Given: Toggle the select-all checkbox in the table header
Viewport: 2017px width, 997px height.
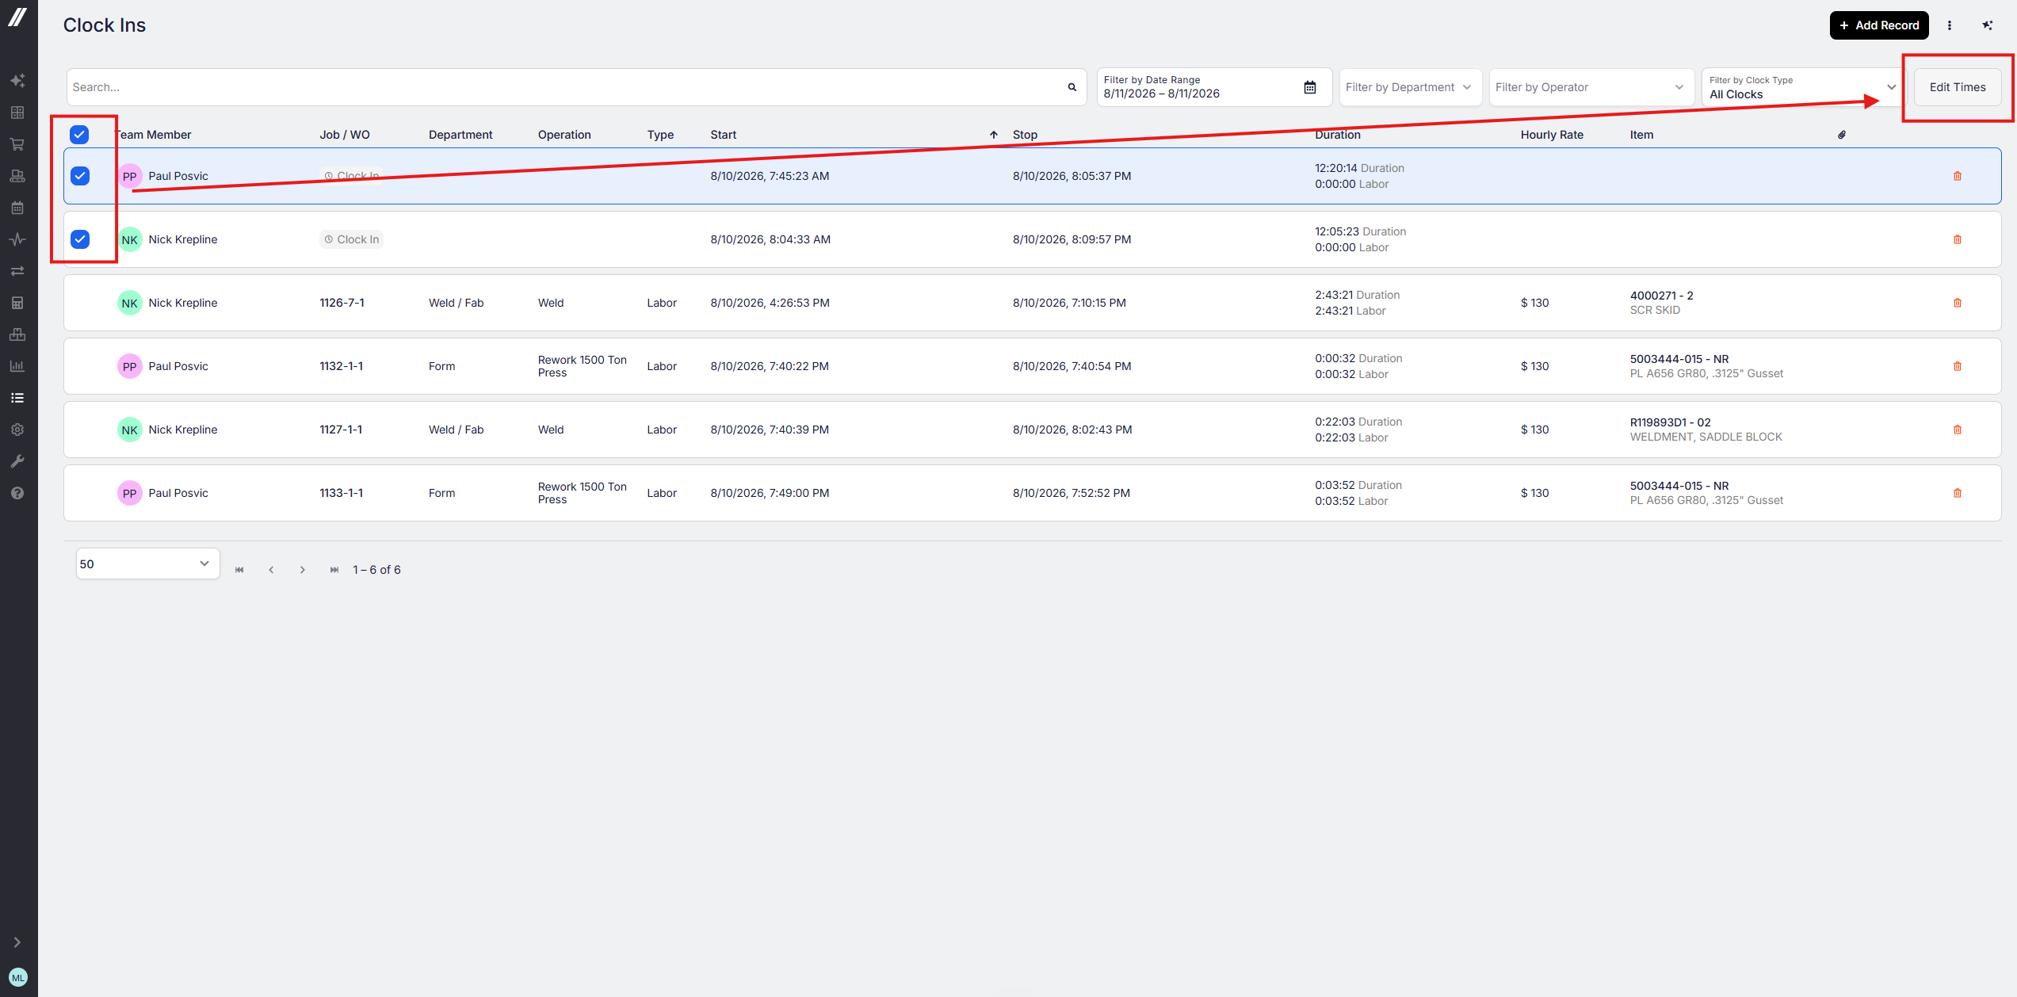Looking at the screenshot, I should click(x=79, y=135).
